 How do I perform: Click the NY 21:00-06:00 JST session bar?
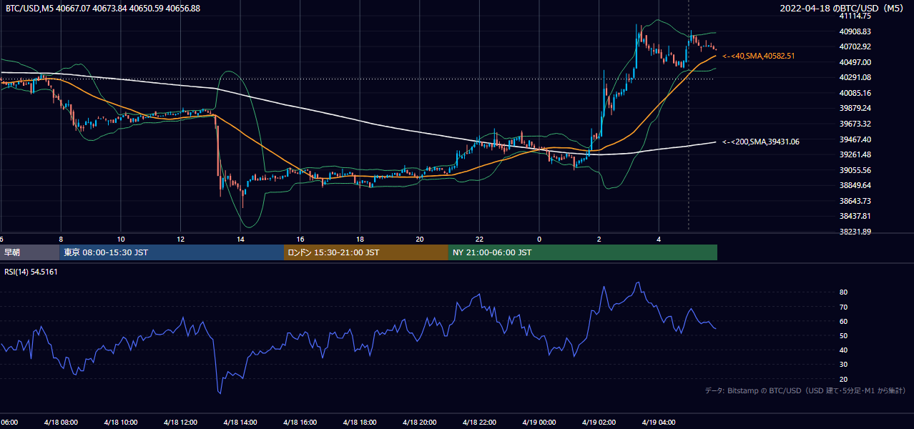click(x=583, y=252)
